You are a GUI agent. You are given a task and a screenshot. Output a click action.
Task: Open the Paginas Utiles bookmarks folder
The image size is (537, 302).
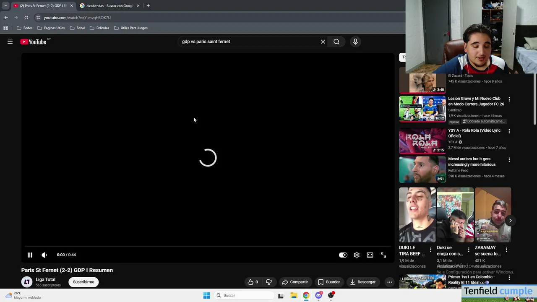pos(51,28)
